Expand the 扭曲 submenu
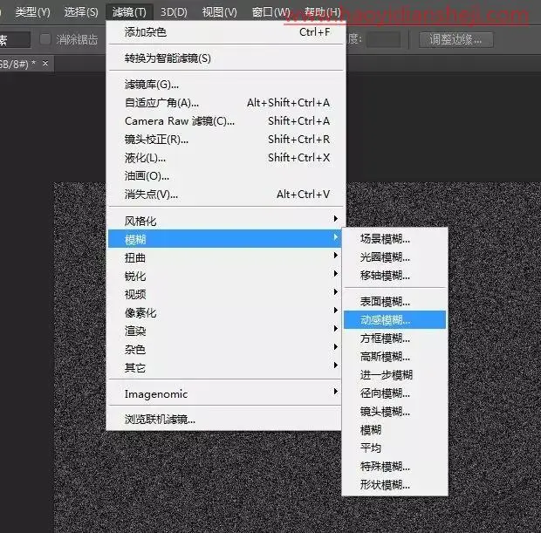This screenshot has width=541, height=533. 225,257
